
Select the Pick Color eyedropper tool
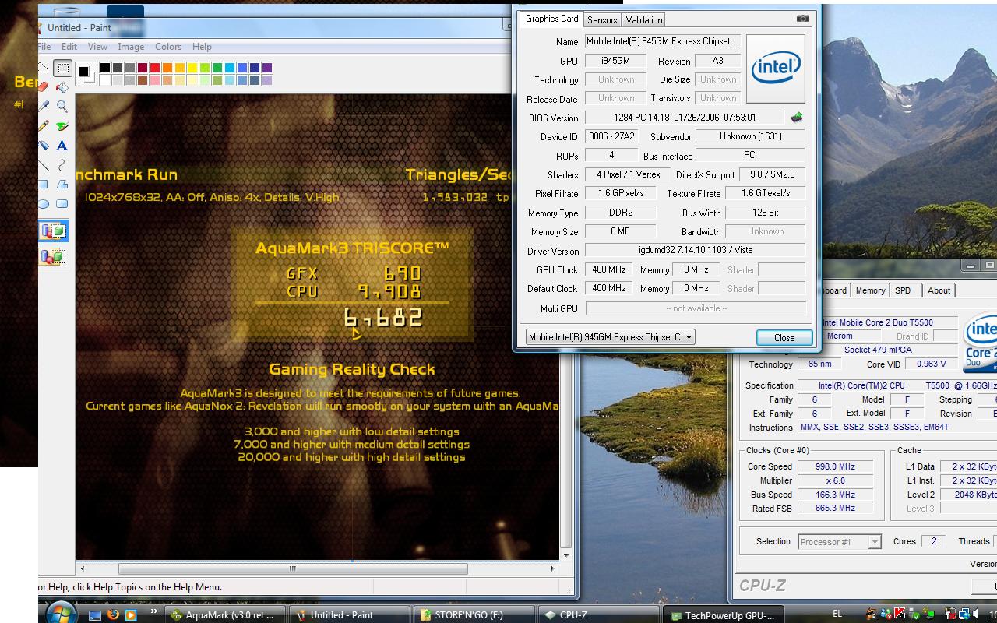tap(44, 106)
